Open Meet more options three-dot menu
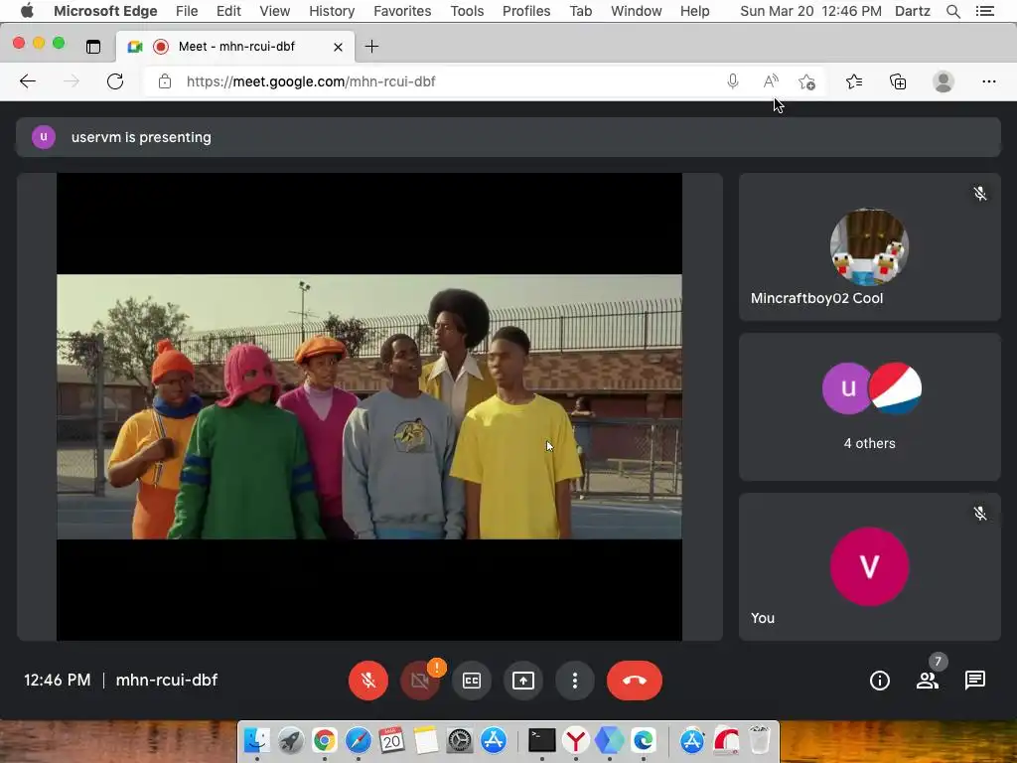 tap(575, 680)
